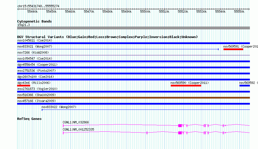The height and width of the screenshot is (149, 258).
Task: Click the nsv833021 (Wong2007) label
Action: click(x=35, y=46)
